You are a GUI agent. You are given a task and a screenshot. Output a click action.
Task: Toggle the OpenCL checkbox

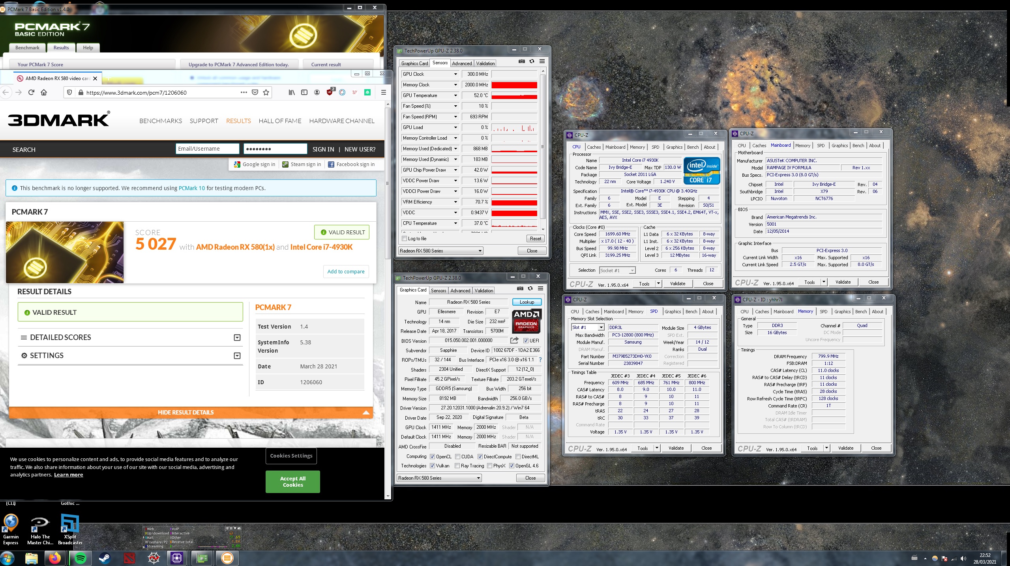click(432, 457)
